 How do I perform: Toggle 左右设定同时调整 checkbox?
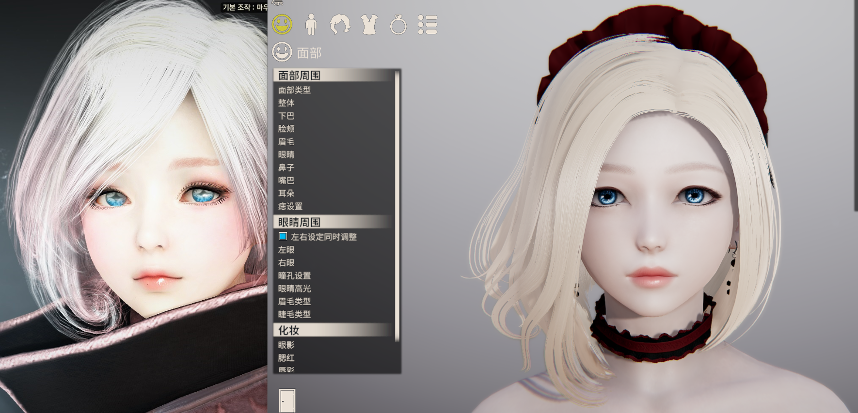[283, 236]
